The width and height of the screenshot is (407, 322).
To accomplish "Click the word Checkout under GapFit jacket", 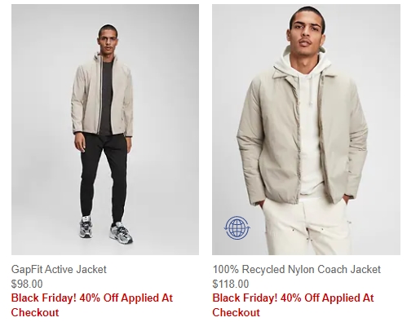I will click(35, 312).
